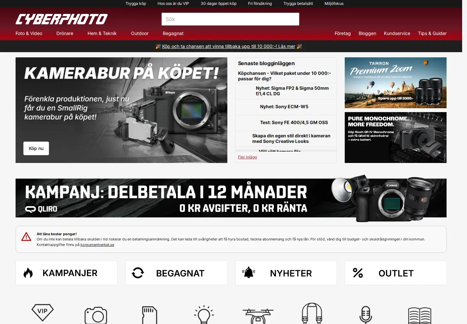Click the warning triangle in loan notice
This screenshot has height=324, width=467.
26,237
